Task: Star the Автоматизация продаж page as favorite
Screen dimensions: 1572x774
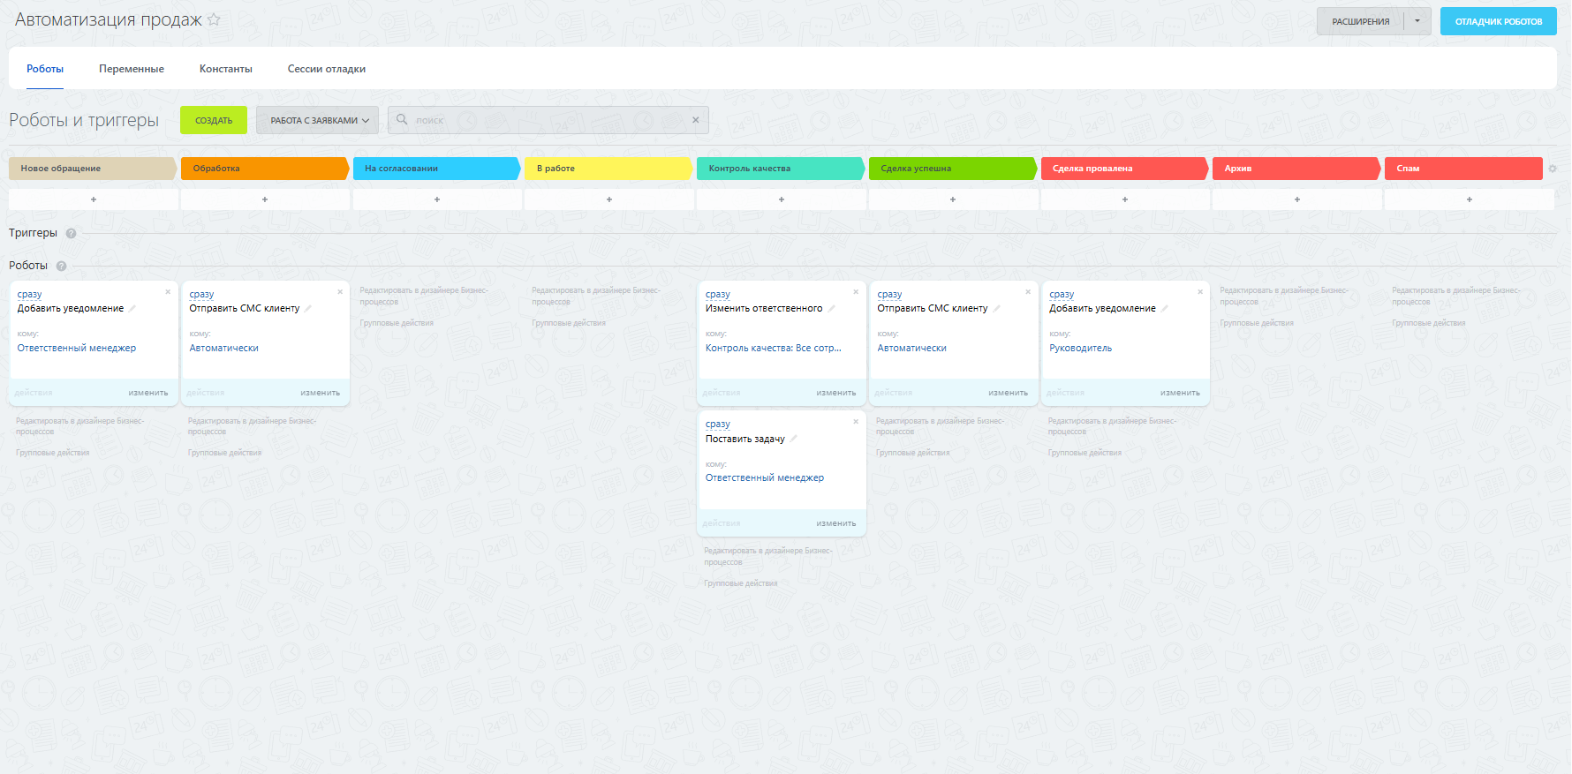Action: tap(214, 19)
